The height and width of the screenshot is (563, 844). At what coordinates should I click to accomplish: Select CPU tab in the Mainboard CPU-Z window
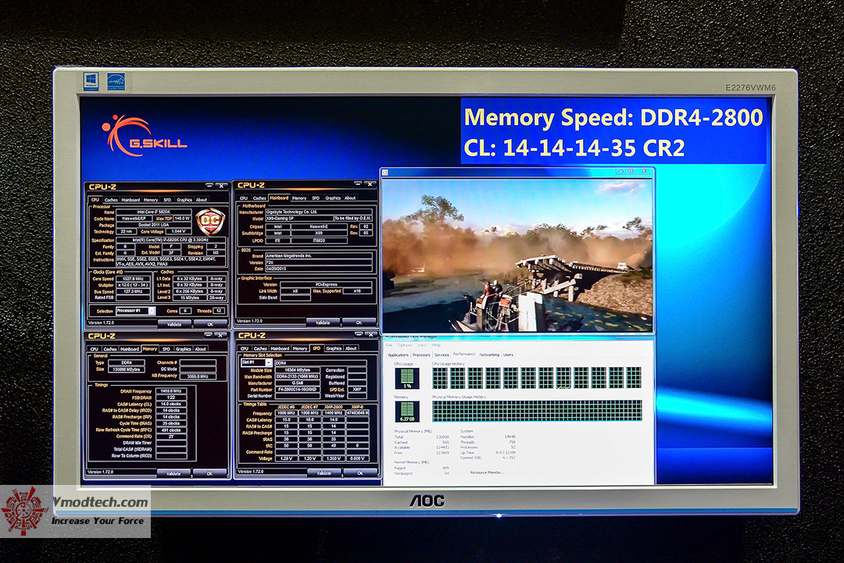(x=243, y=198)
